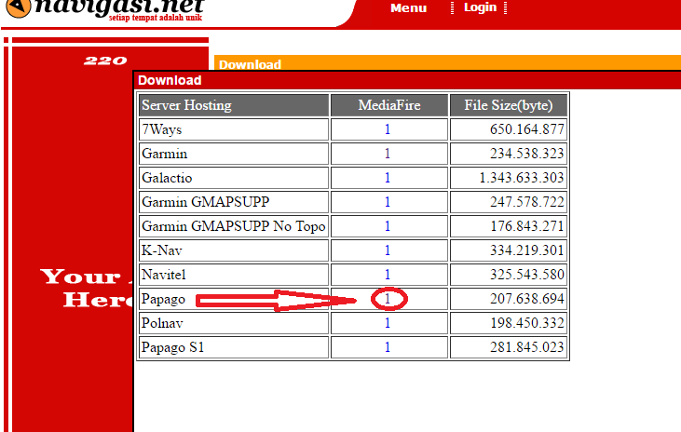Select the Navitel server name cell
The image size is (681, 432).
(x=234, y=275)
